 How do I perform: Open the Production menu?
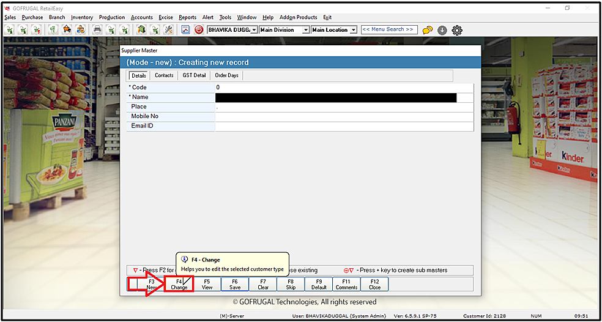(x=112, y=17)
